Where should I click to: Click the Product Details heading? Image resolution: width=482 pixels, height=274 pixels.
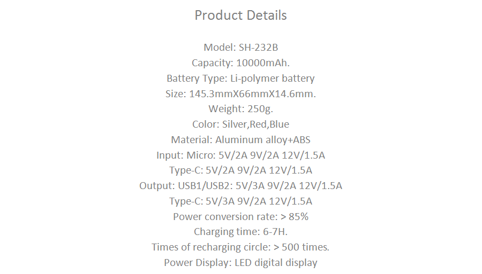click(240, 15)
